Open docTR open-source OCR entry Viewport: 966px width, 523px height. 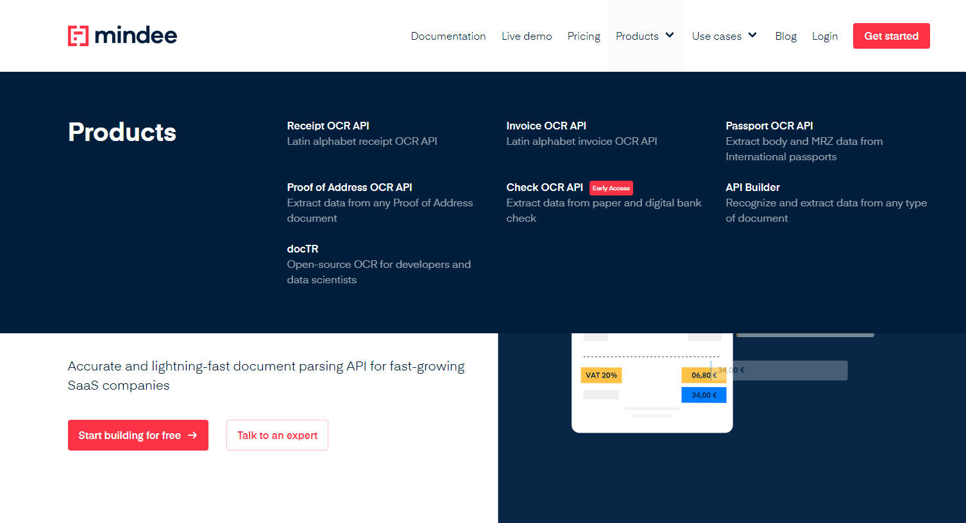[303, 249]
